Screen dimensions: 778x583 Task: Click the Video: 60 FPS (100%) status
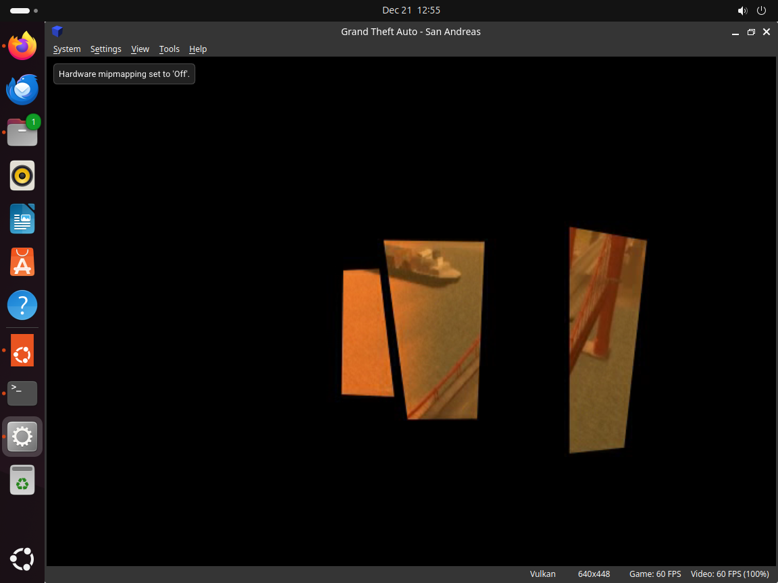[729, 574]
